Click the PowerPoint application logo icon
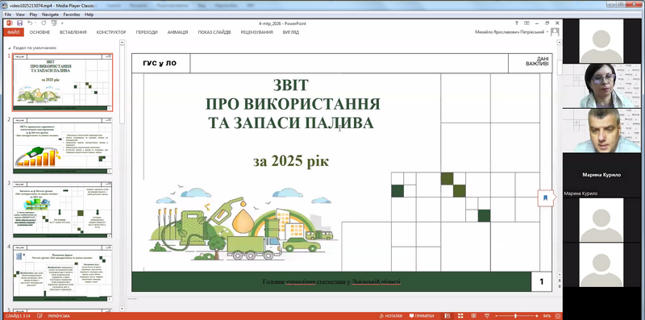This screenshot has width=645, height=320. [x=10, y=23]
